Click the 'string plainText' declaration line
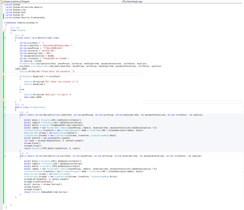Screen dimensions: 244x210 click(x=32, y=43)
